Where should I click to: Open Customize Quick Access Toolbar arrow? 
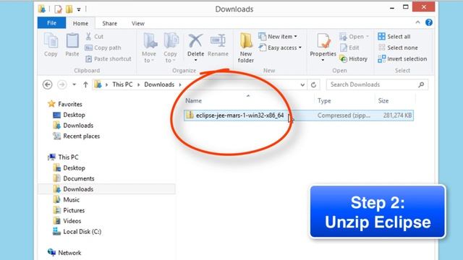[79, 9]
